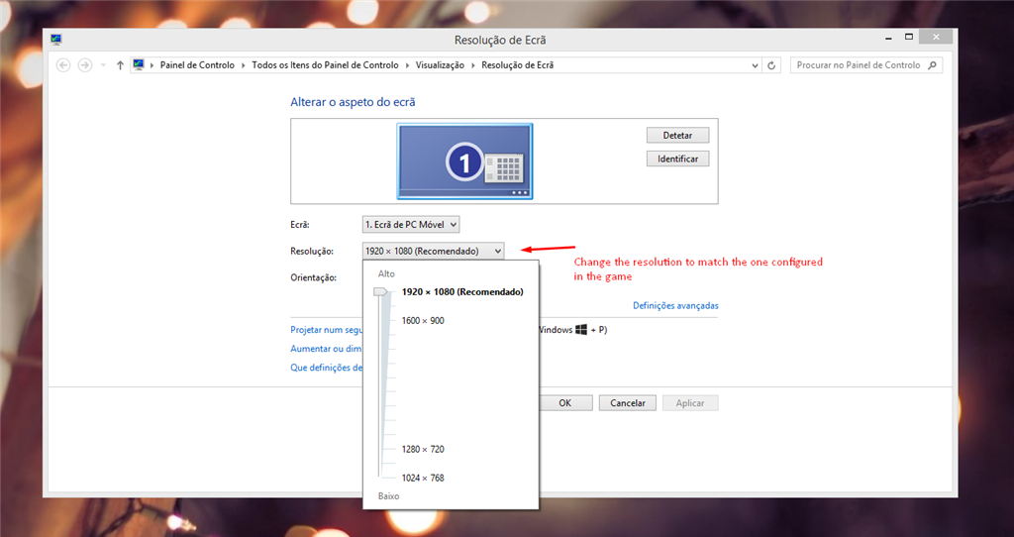
Task: Open Projetar num segundo ecrã link
Action: click(327, 329)
